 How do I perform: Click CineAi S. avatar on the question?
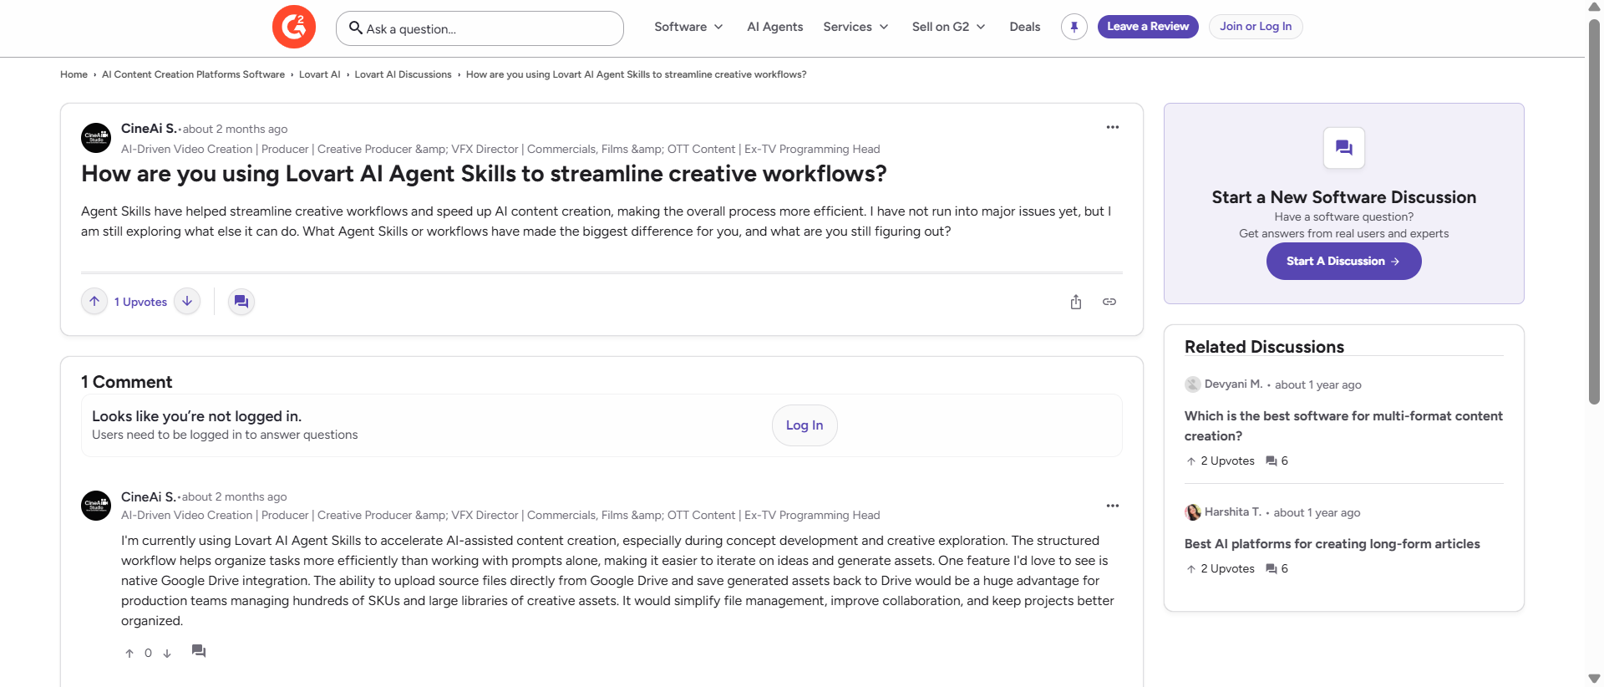(96, 138)
